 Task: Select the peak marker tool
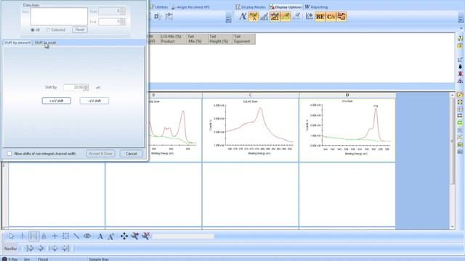[x=44, y=236]
